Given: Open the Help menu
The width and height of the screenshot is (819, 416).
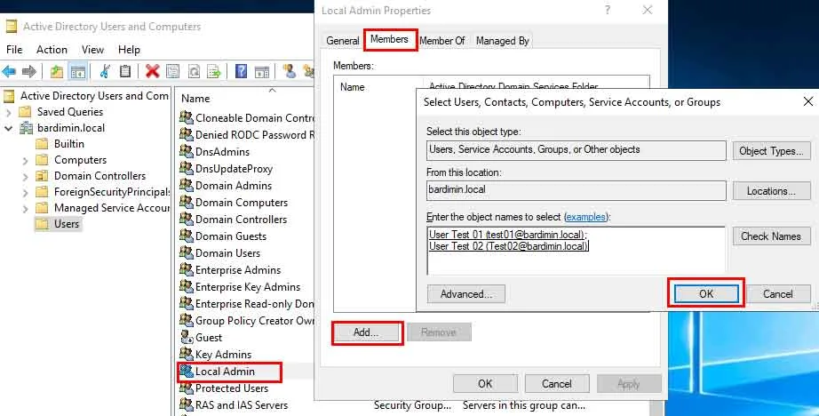Looking at the screenshot, I should tap(129, 50).
